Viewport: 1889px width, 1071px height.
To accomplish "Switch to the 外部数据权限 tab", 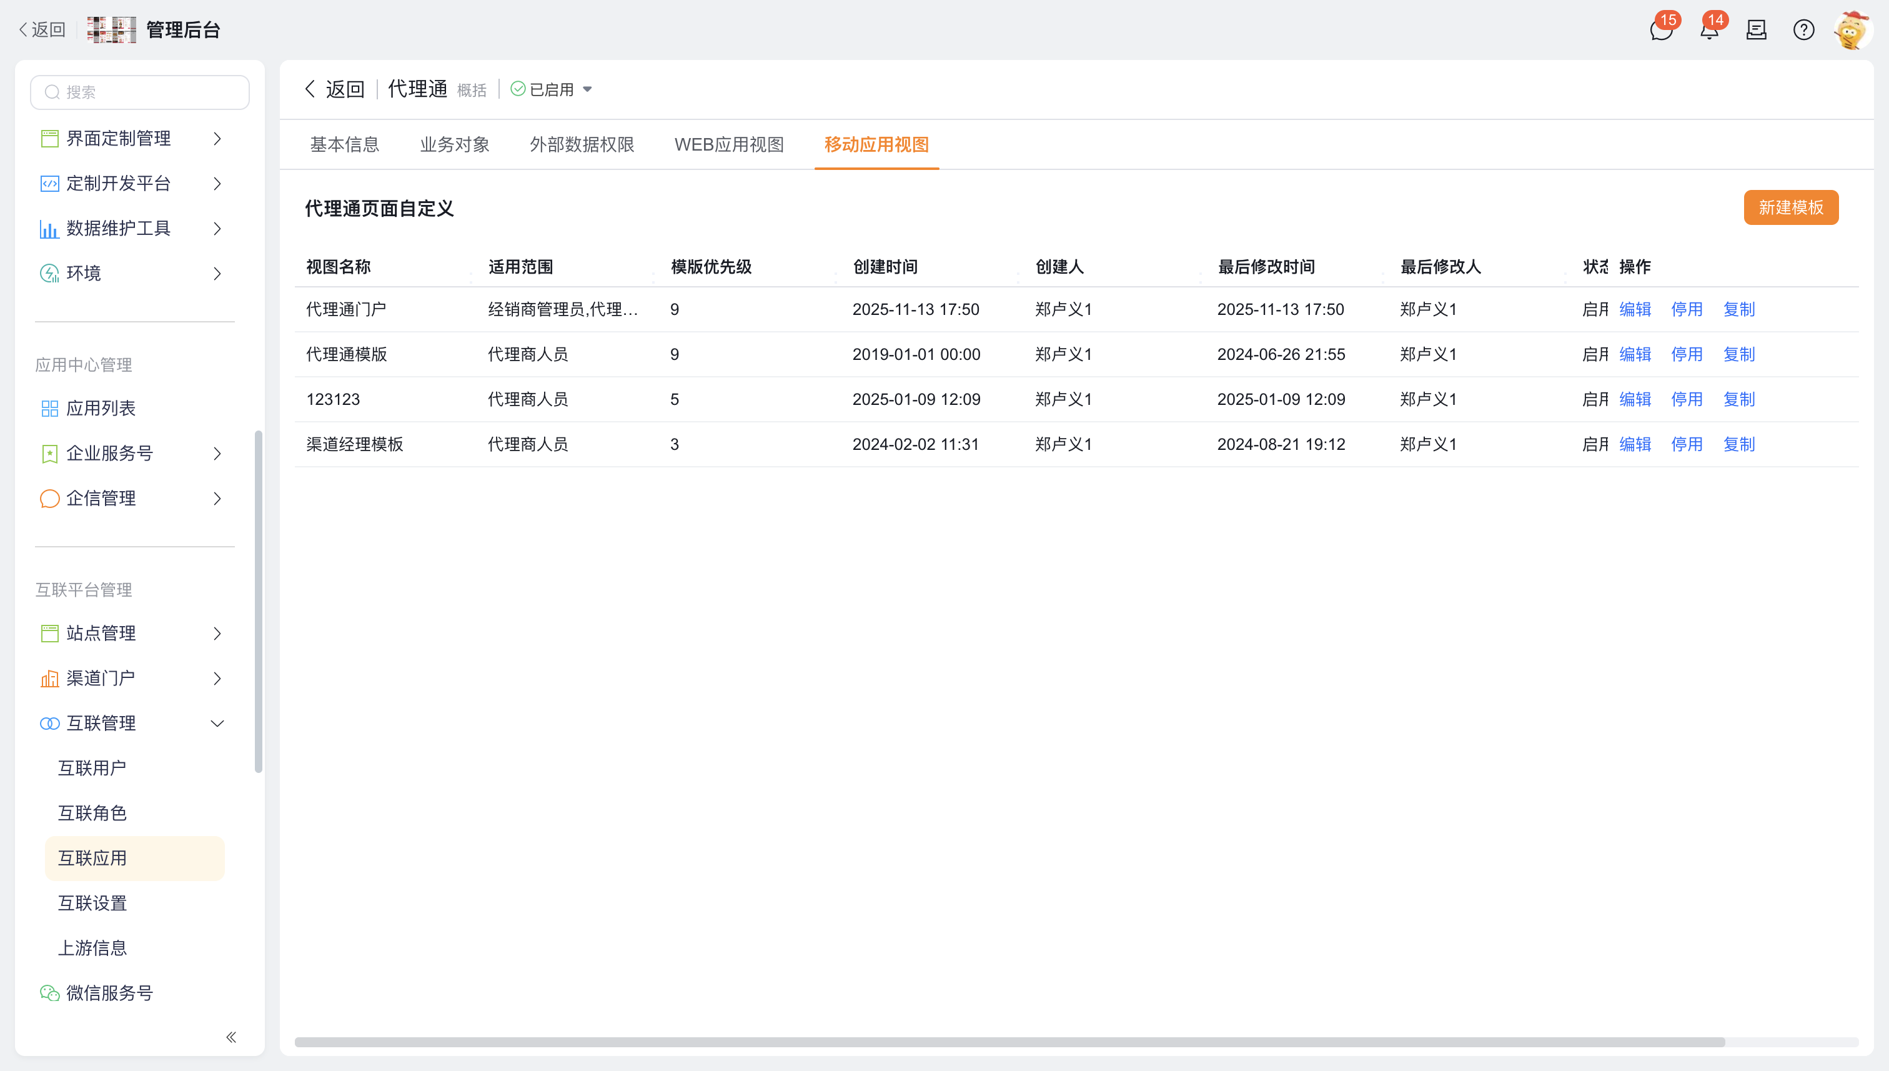I will click(x=582, y=144).
